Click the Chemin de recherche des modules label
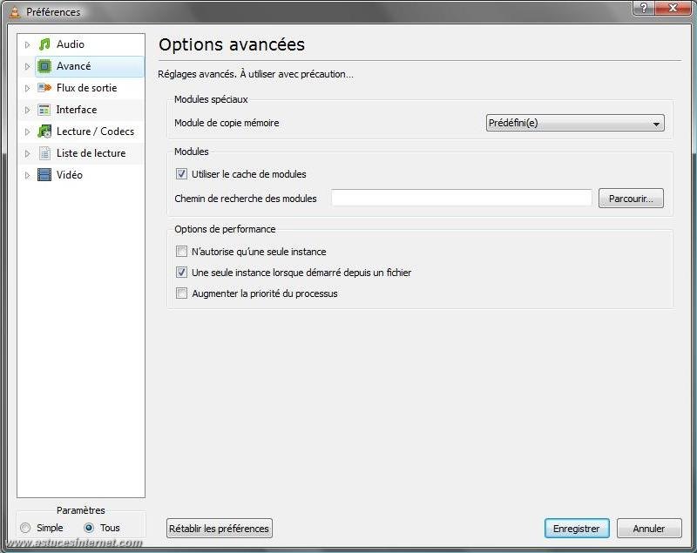This screenshot has width=697, height=553. (x=246, y=199)
